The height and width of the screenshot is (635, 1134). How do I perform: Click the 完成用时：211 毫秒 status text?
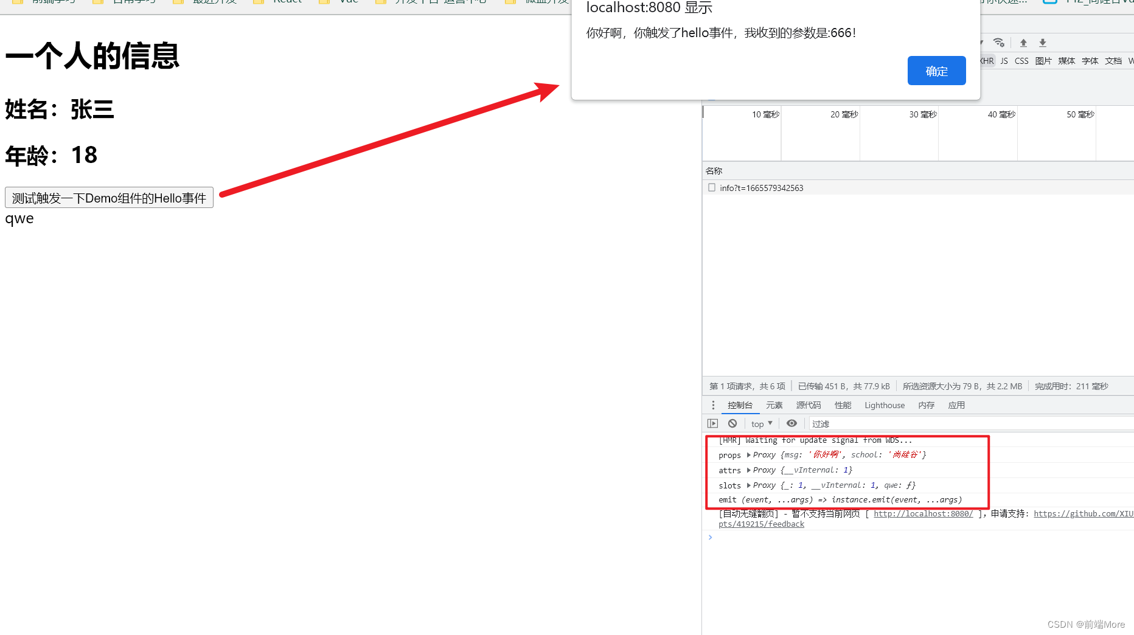click(x=1071, y=386)
